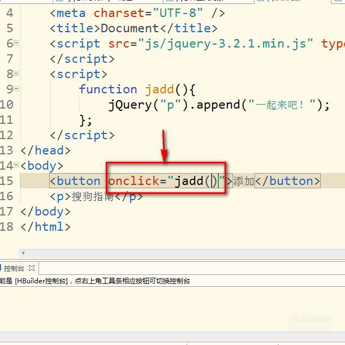Click the charset attribute on line 4
This screenshot has width=345, height=345.
coord(119,13)
